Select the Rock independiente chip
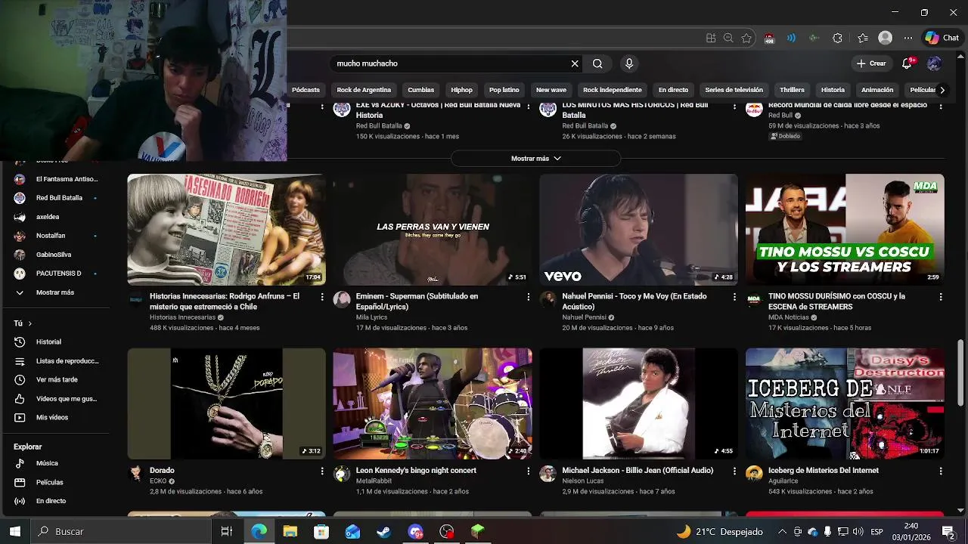The height and width of the screenshot is (544, 968). click(x=613, y=90)
